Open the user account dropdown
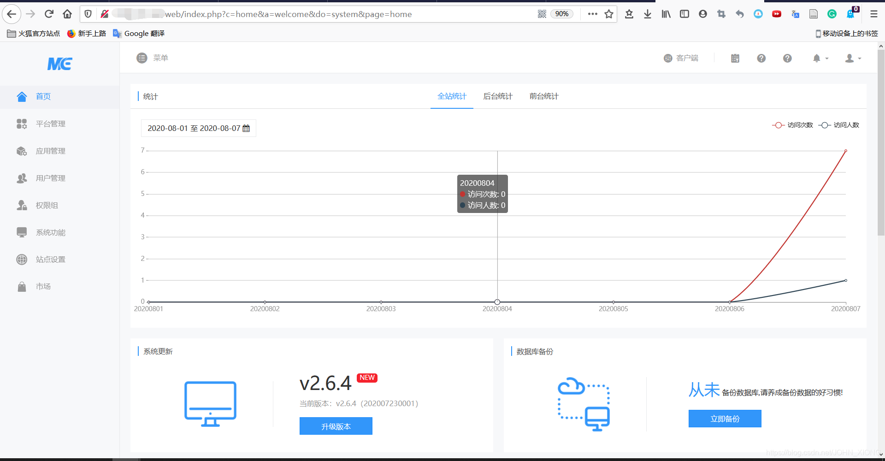The image size is (885, 461). point(853,58)
